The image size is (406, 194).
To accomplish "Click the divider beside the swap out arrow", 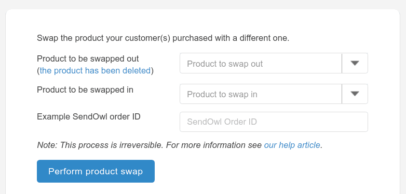I will click(x=342, y=63).
